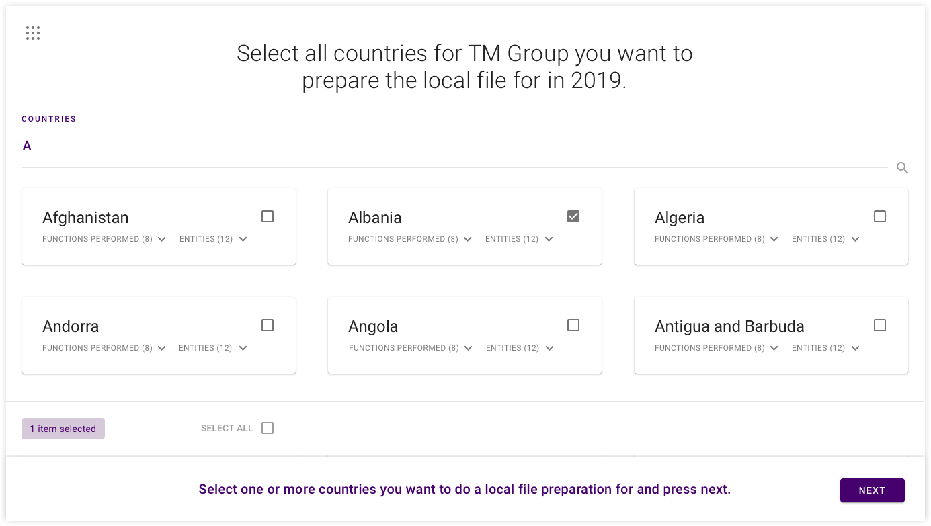Viewport: 931px width, 526px height.
Task: Click the search magnifier icon
Action: [902, 168]
